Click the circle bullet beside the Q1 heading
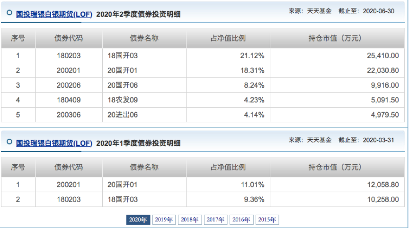The width and height of the screenshot is (409, 228). click(x=9, y=142)
